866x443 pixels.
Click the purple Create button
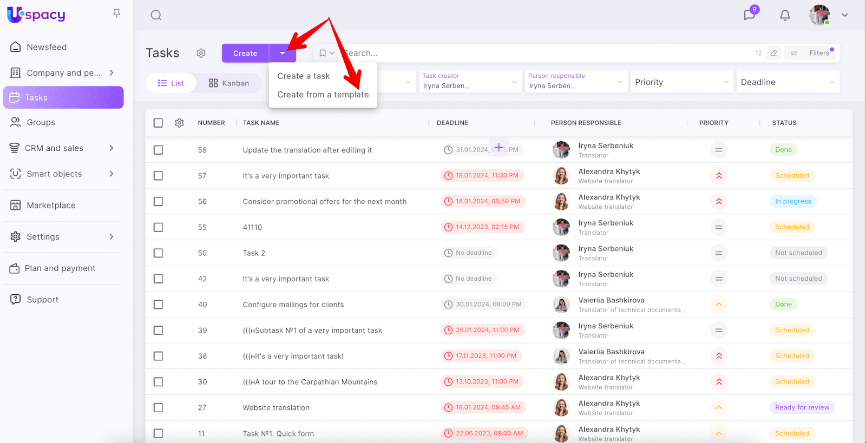click(245, 53)
